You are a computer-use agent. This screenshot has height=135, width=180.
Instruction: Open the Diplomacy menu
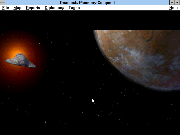point(54,8)
